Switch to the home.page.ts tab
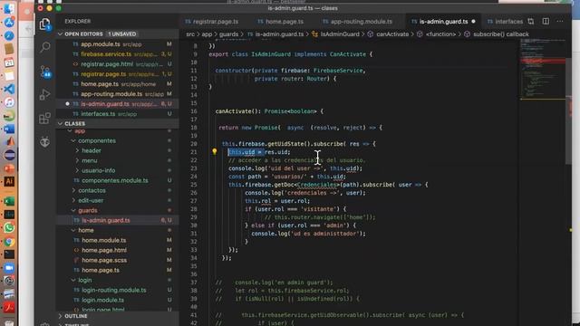 click(x=280, y=22)
